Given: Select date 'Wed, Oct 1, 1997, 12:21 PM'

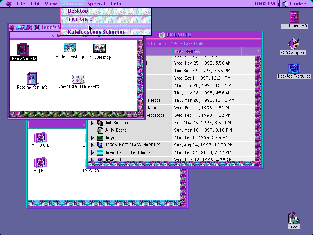Looking at the screenshot, I should click(202, 78).
